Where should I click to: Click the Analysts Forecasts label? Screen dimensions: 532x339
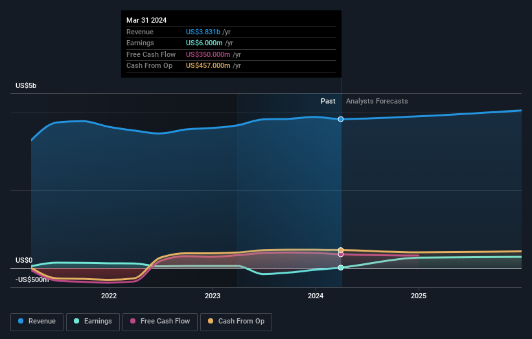(x=377, y=102)
